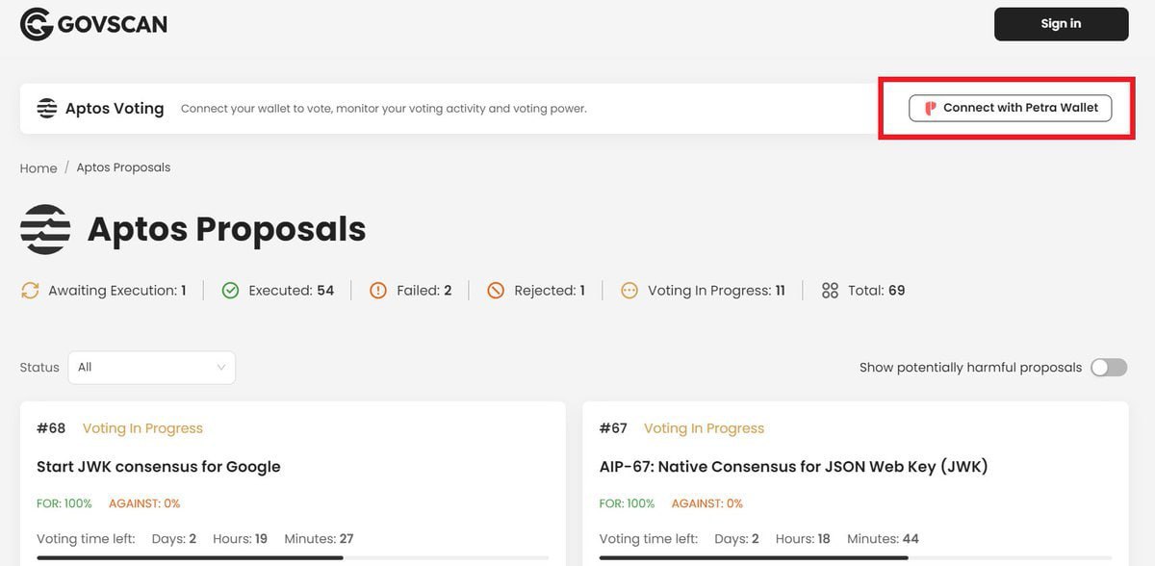This screenshot has width=1155, height=566.
Task: Click the Rejected prohibition icon
Action: (x=496, y=291)
